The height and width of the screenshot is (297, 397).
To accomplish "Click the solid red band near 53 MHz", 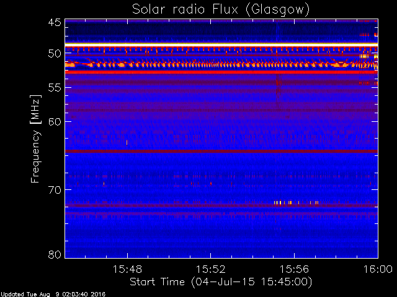I will (221, 72).
